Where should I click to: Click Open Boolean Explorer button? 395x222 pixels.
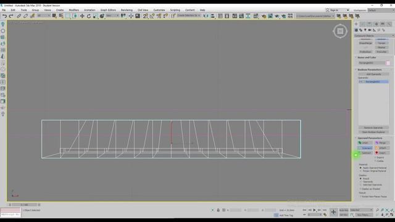click(x=373, y=132)
